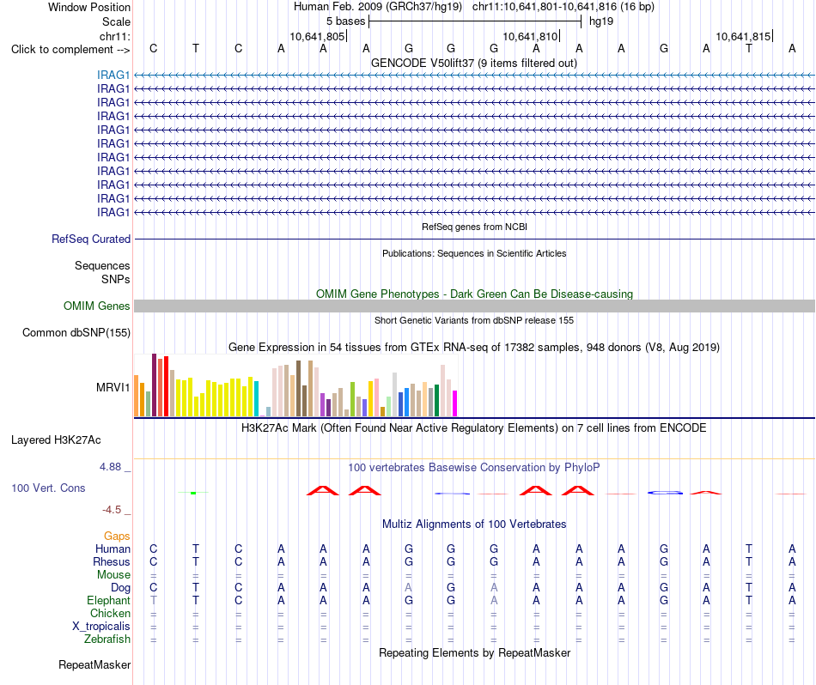The width and height of the screenshot is (816, 685).
Task: Click the Chicken species row label
Action: [x=110, y=613]
